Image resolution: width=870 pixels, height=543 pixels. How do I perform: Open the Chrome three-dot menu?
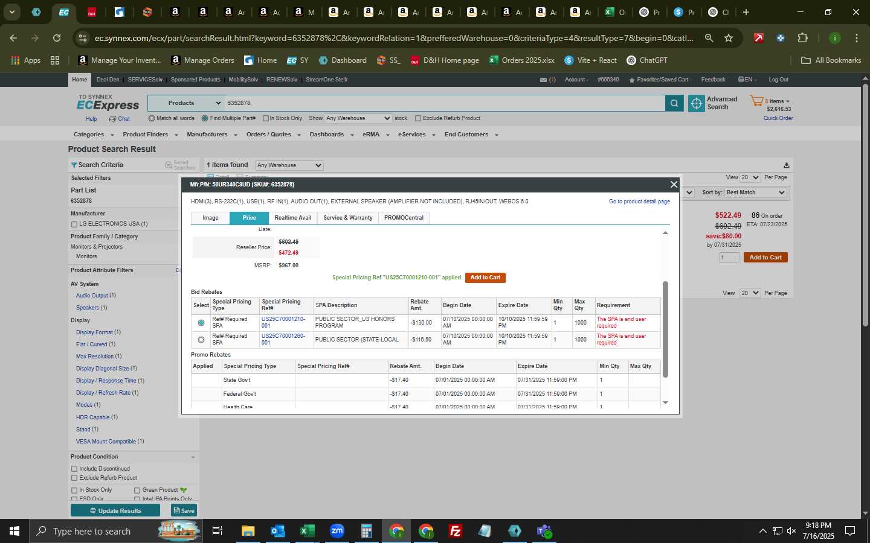[857, 38]
